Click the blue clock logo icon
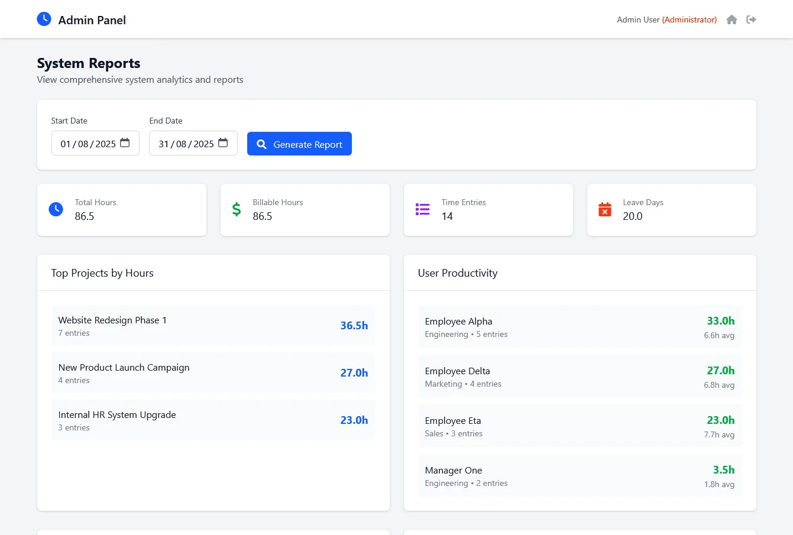 pos(44,19)
